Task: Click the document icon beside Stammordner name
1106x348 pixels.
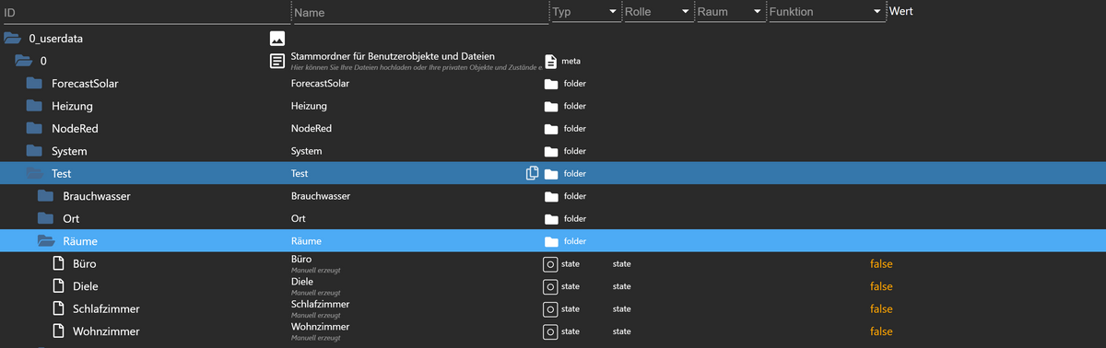Action: [x=276, y=61]
